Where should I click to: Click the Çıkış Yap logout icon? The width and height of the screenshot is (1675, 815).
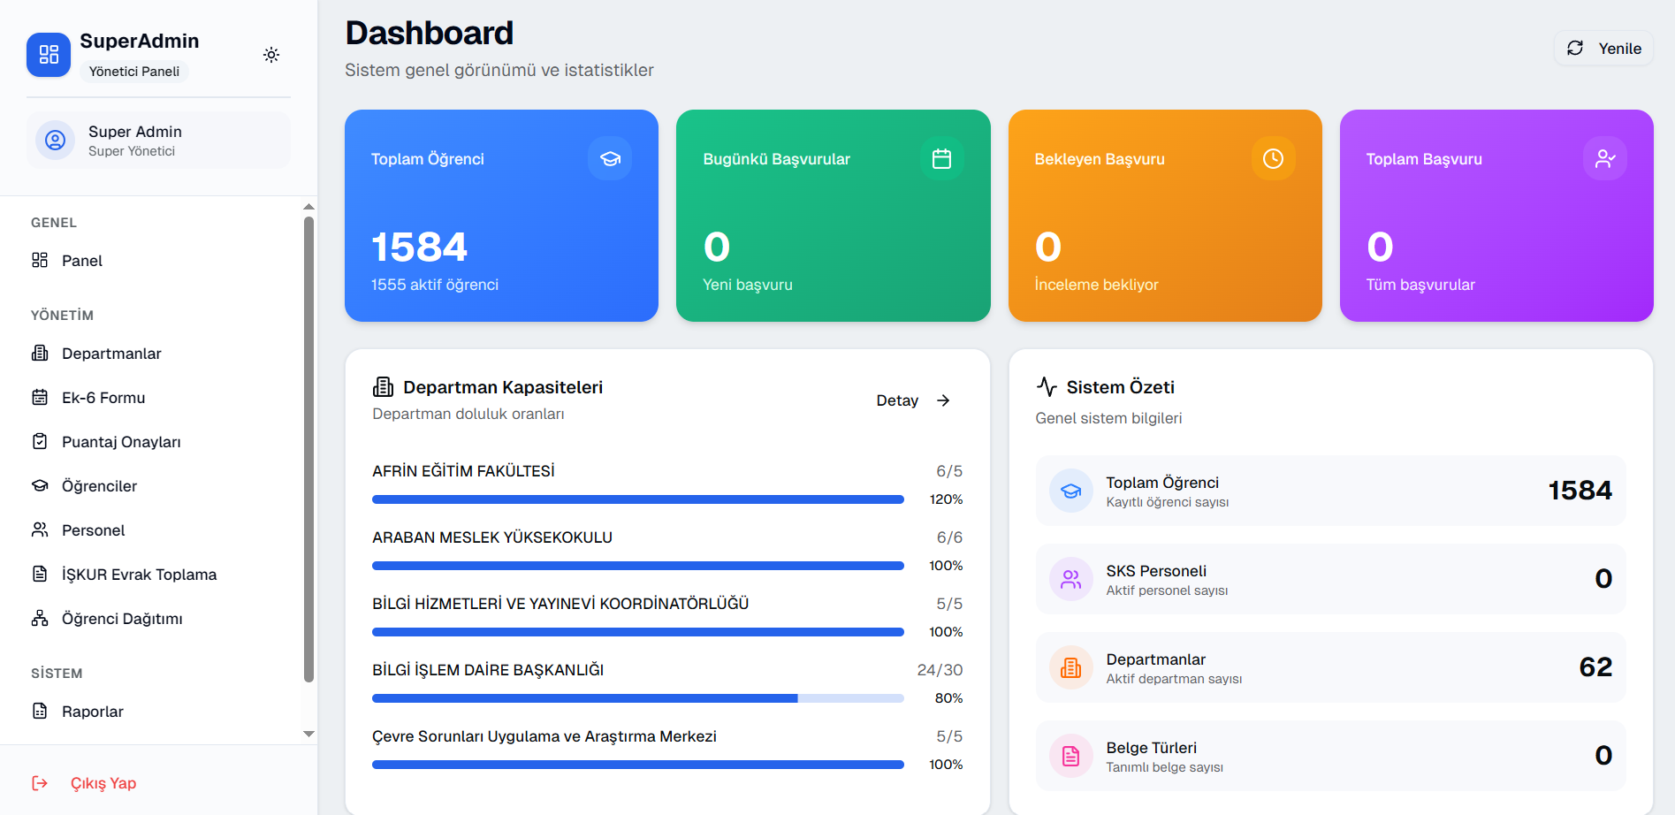(40, 783)
